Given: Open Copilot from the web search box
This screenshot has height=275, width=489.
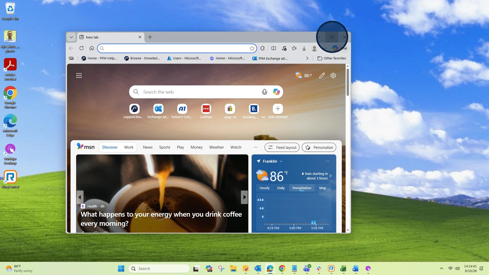Looking at the screenshot, I should (276, 92).
